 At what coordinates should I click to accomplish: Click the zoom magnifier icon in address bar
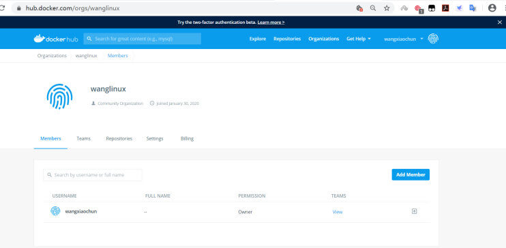tap(373, 8)
